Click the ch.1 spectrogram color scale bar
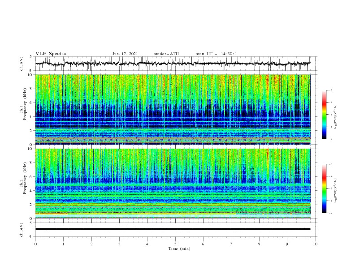Screen dimensions: 355x274 324,115
